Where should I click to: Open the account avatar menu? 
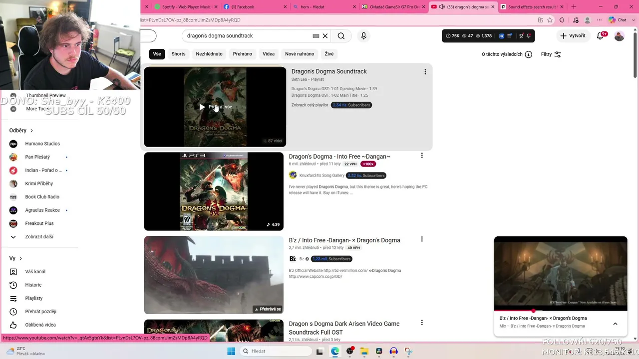(x=619, y=36)
